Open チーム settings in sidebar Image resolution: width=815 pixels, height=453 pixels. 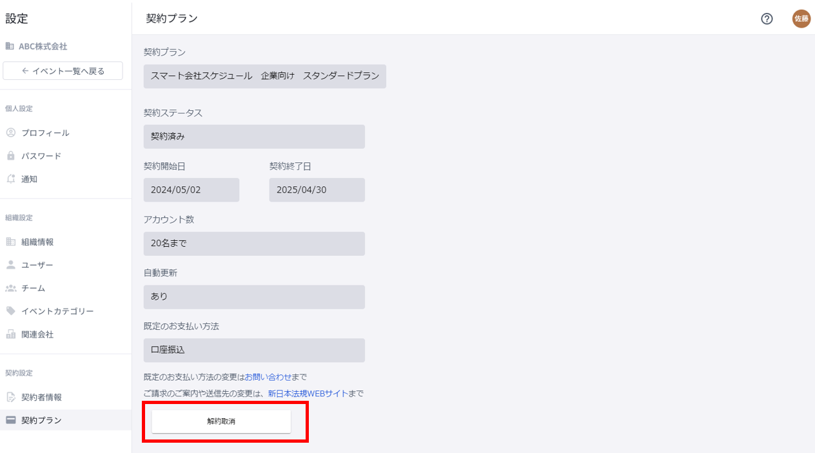[66, 288]
